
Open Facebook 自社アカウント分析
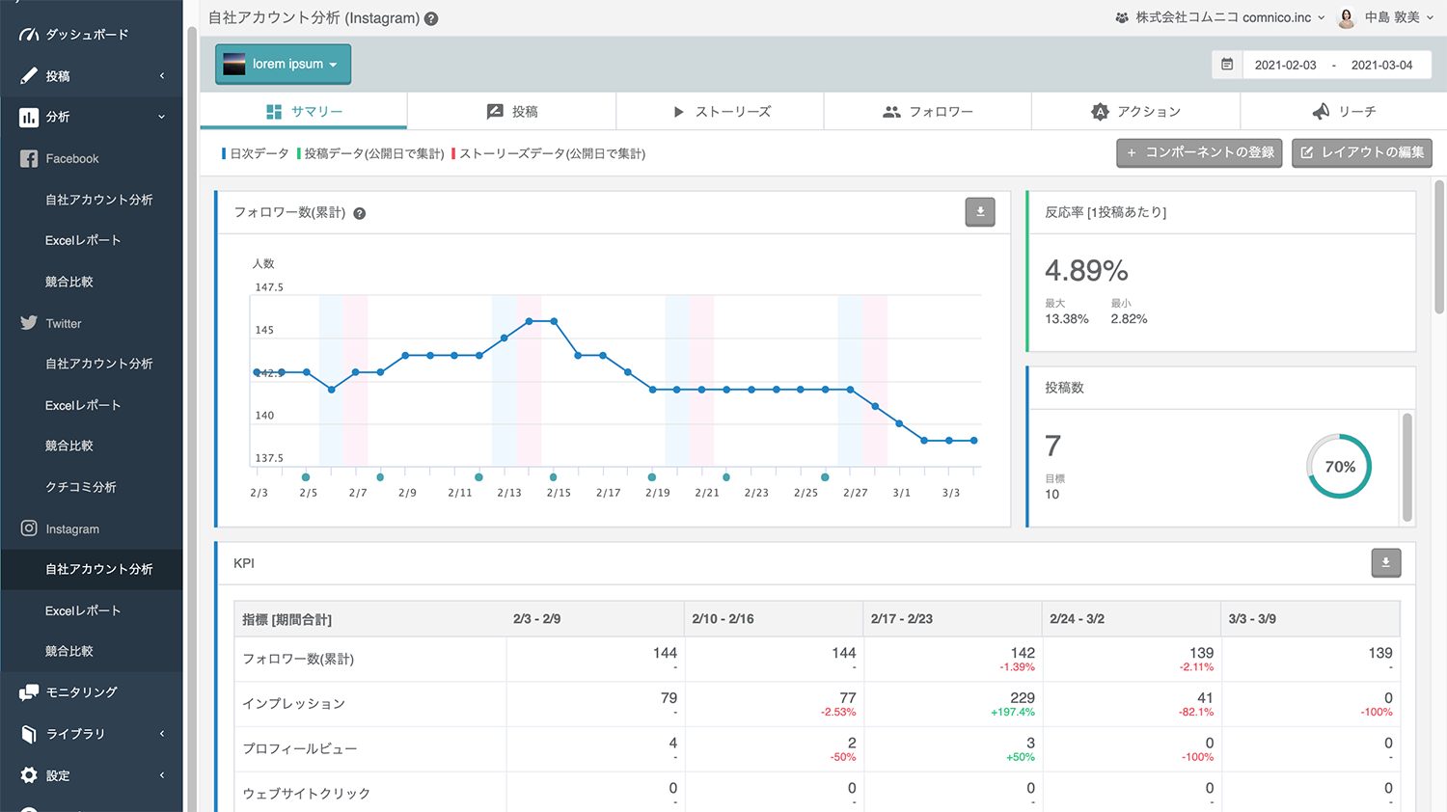pos(99,200)
